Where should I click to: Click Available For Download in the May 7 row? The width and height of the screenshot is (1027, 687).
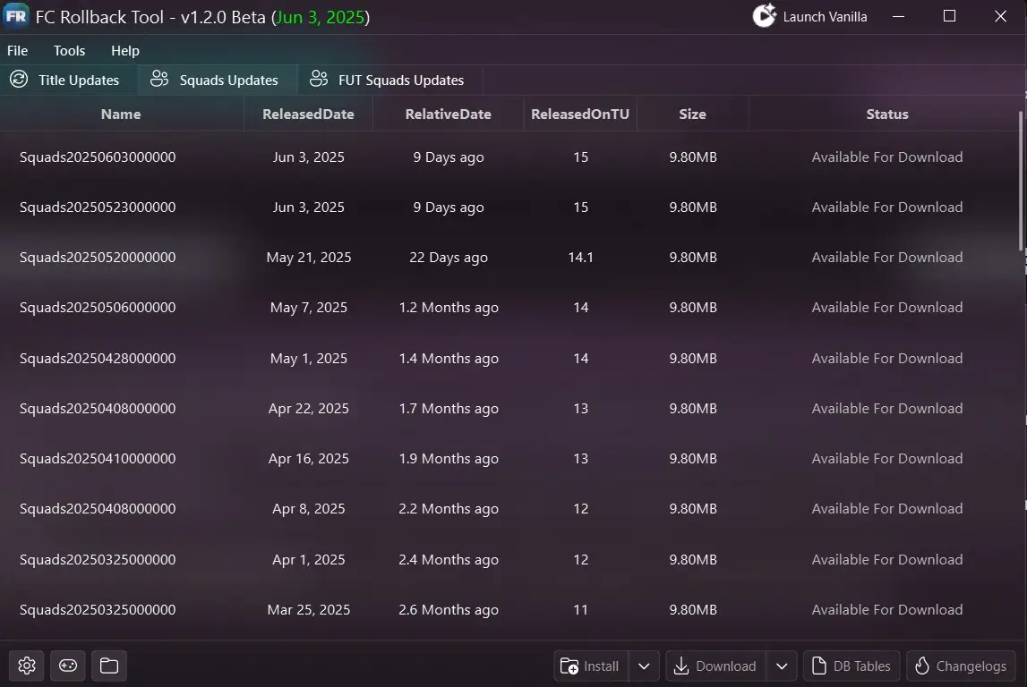tap(887, 308)
